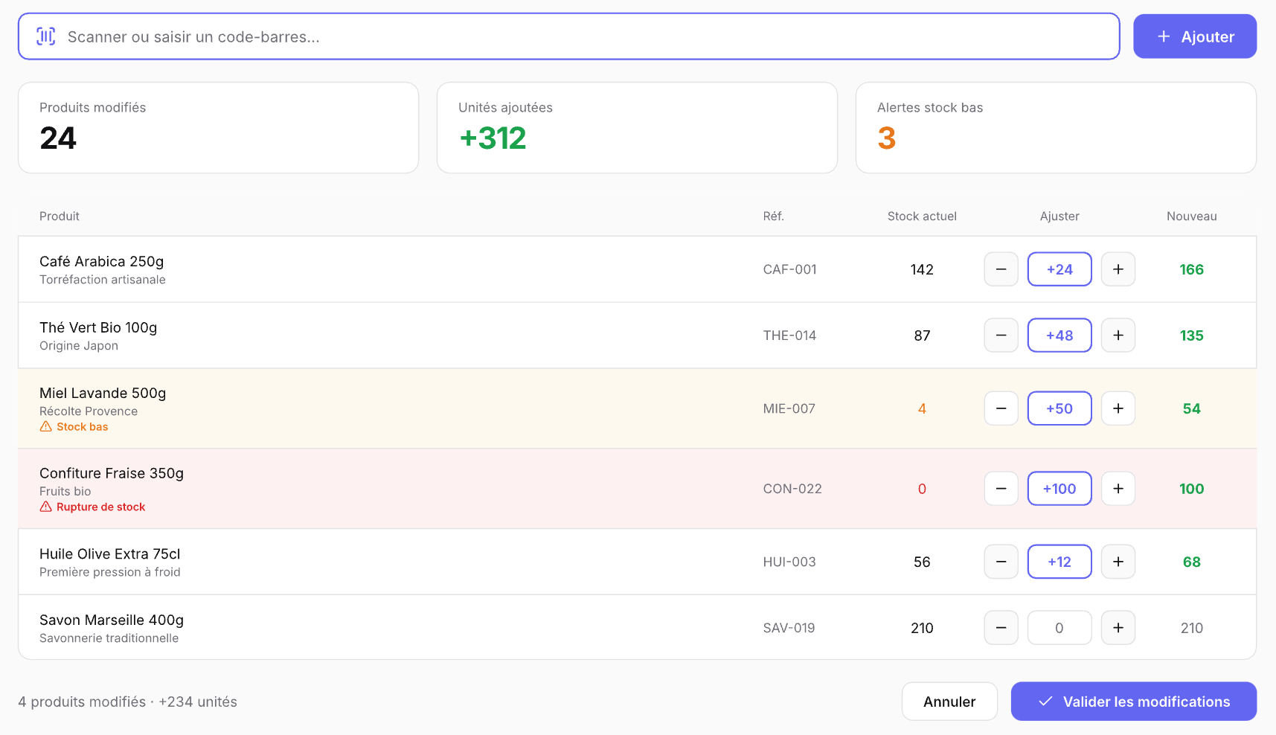1276x735 pixels.
Task: Decrease Miel Lavande 500g adjustment
Action: coord(1001,408)
